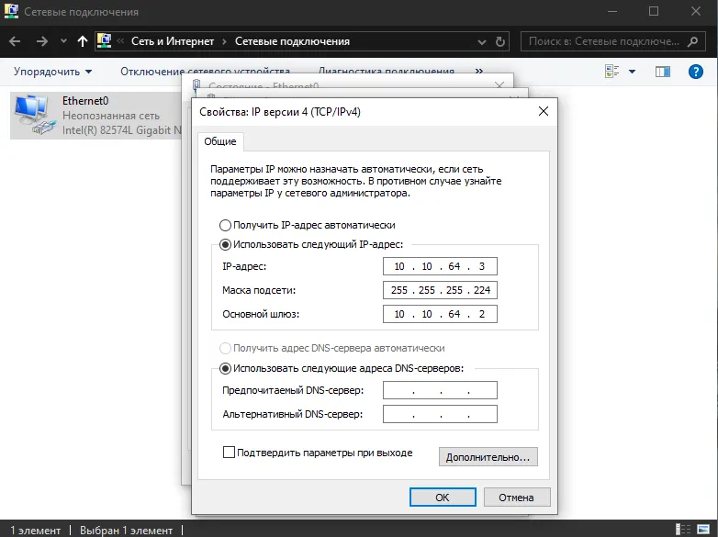Open 'Сетевые подключения' breadcrumb
718x537 pixels.
[x=292, y=41]
